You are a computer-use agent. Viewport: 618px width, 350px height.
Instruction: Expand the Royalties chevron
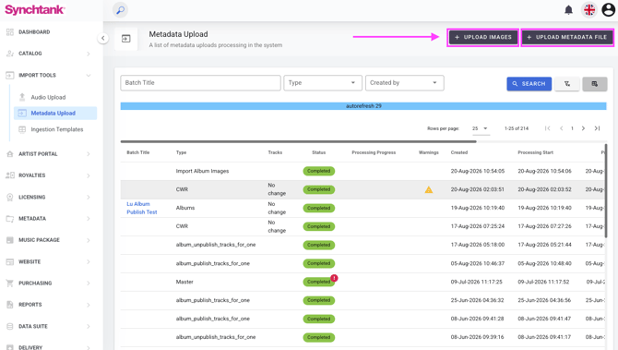pos(89,175)
